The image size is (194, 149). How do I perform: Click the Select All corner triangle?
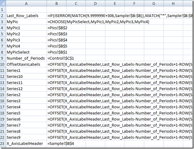tap(3, 3)
